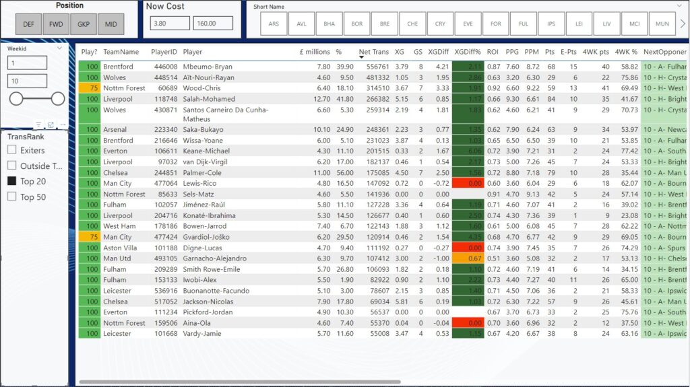
Task: Sort table by the XGDiff% column header
Action: click(468, 52)
